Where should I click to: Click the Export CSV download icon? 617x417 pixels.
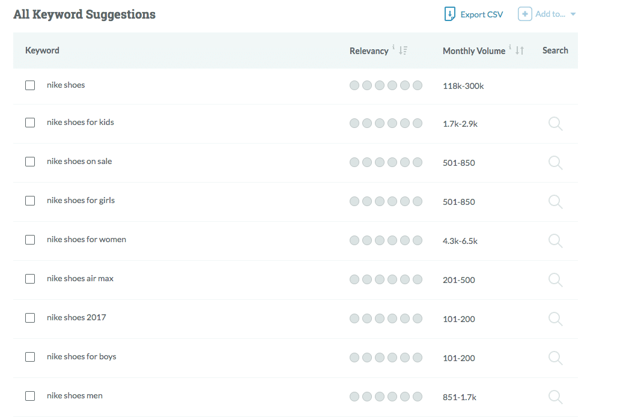[449, 14]
